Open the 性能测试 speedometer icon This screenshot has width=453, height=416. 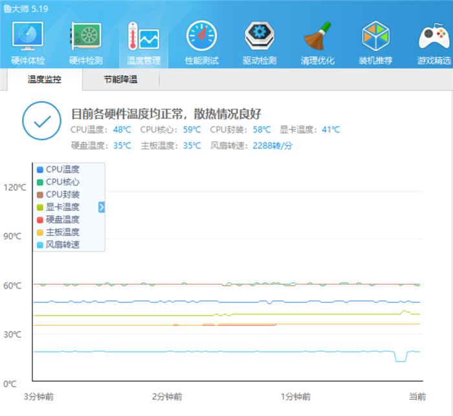201,37
